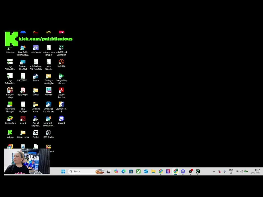Launch BlueStacks Manager shortcut

click(10, 107)
